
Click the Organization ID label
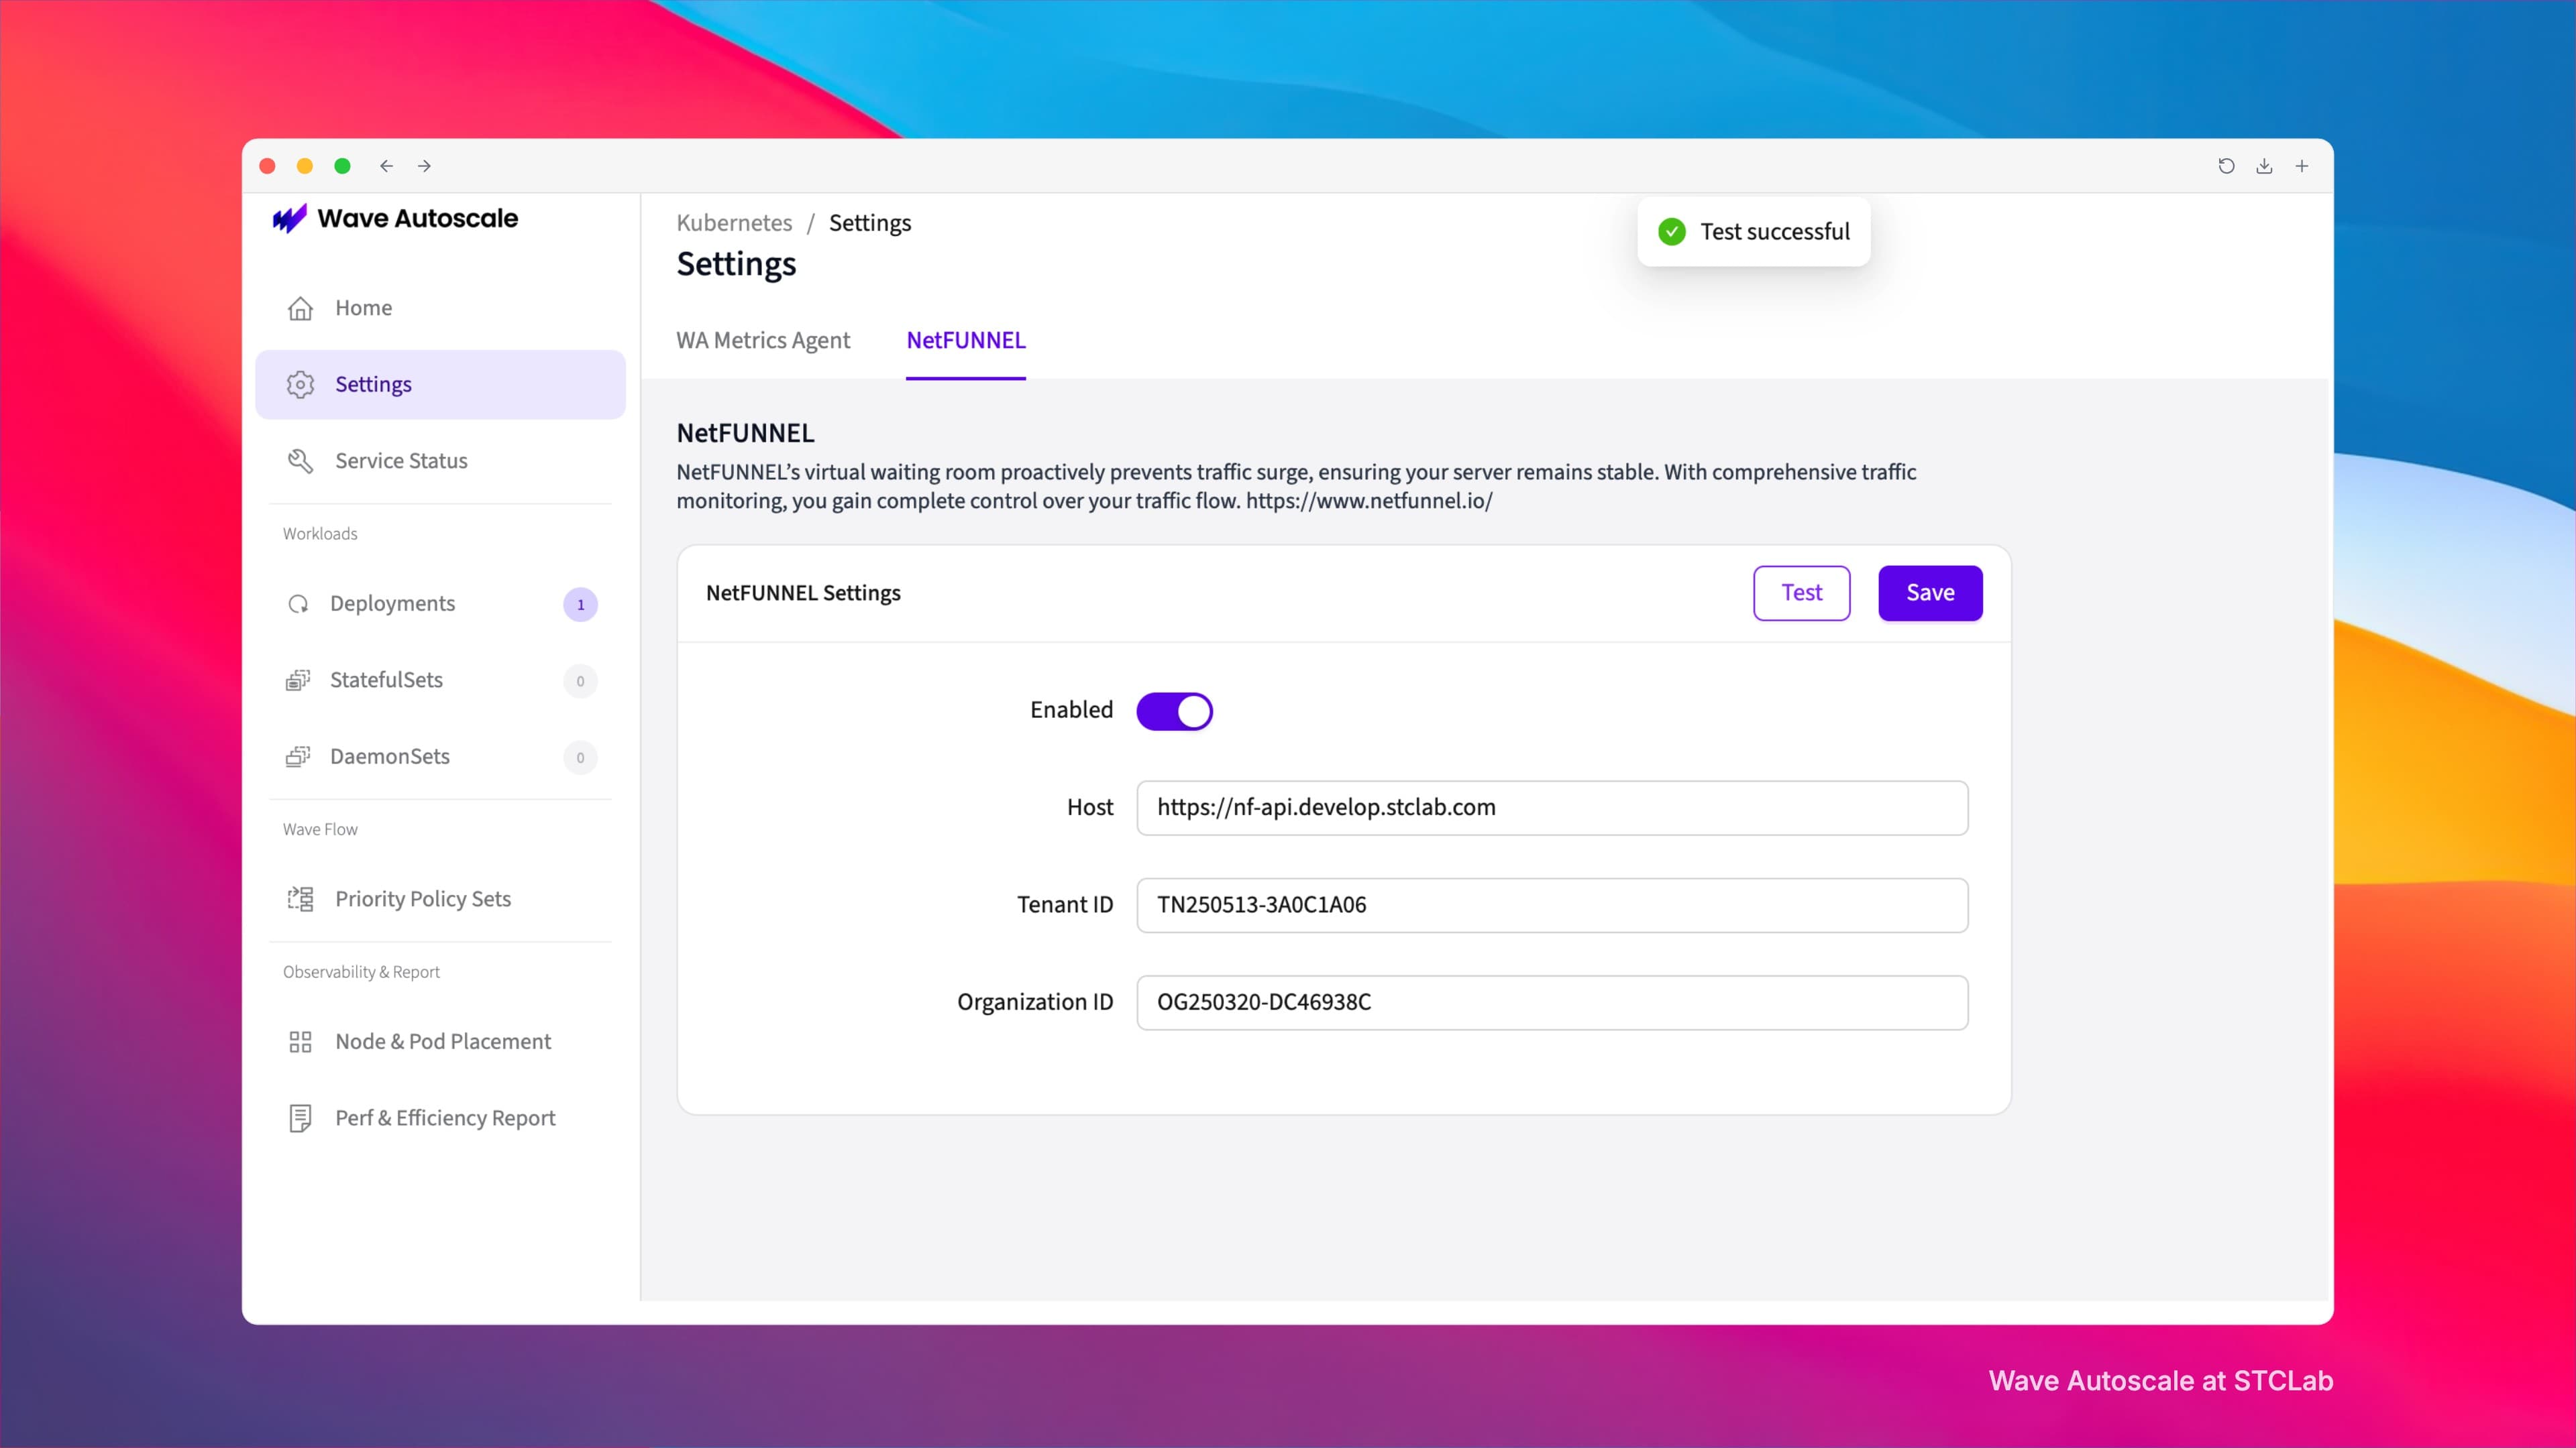(x=1035, y=1002)
